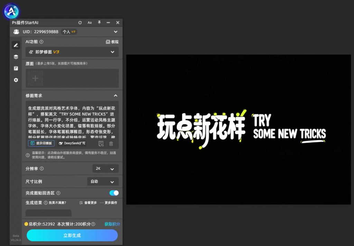
Task: Click the 温馨提示 warning icon
Action: pos(28,155)
